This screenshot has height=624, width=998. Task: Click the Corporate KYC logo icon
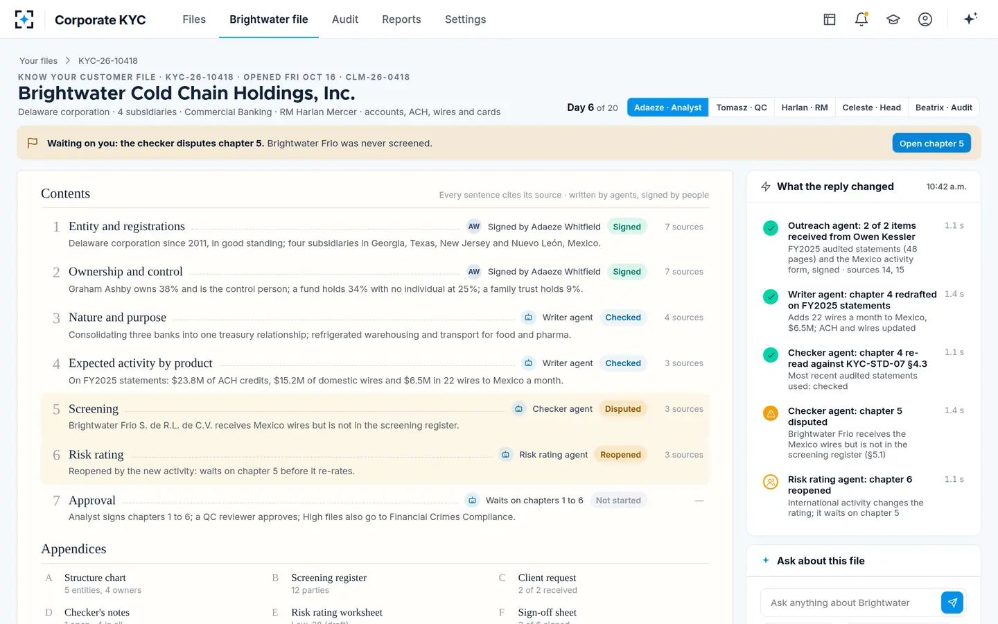tap(24, 19)
